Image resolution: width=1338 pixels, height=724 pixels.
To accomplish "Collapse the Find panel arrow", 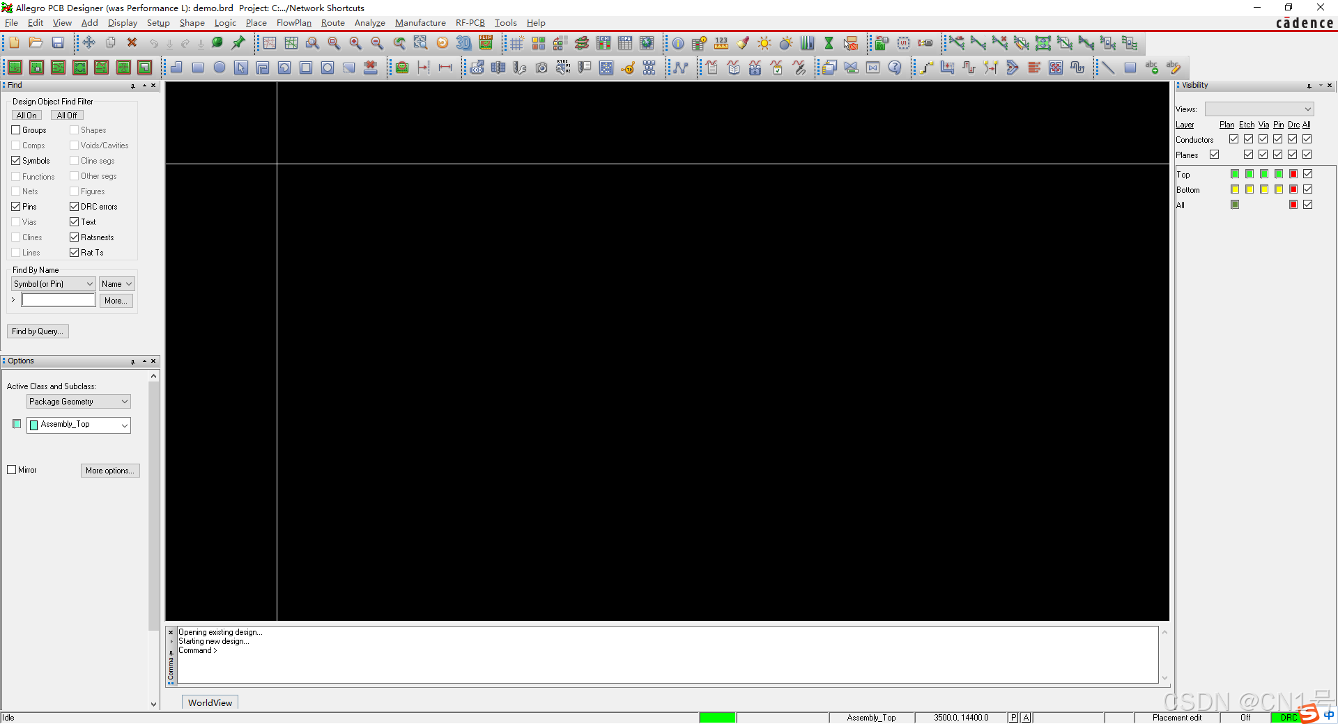I will pos(144,86).
